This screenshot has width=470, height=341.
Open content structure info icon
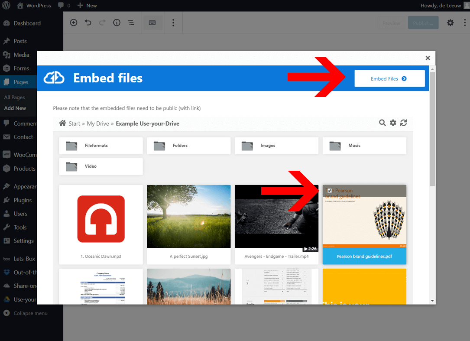tap(117, 23)
